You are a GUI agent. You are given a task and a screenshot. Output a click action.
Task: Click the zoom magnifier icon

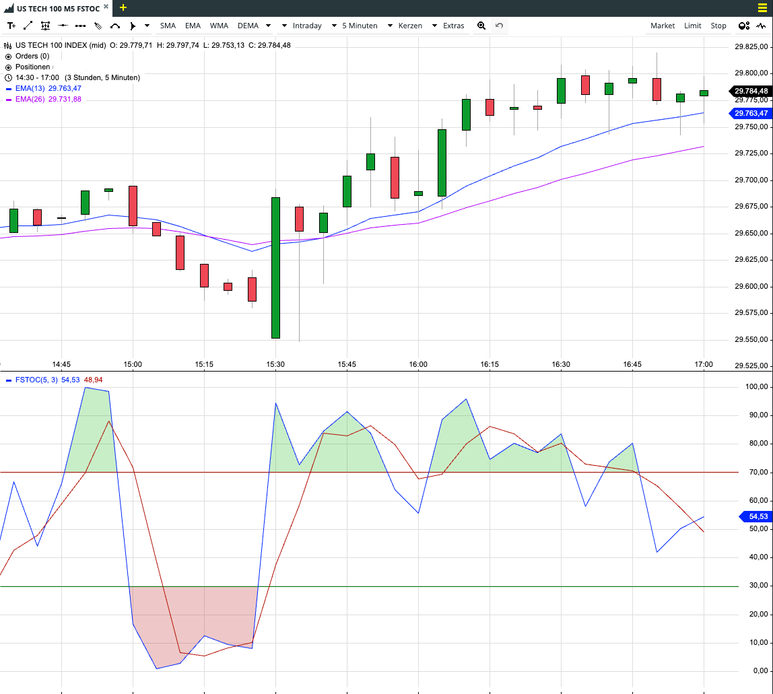pos(481,26)
